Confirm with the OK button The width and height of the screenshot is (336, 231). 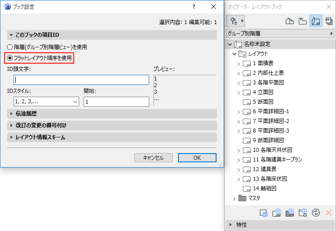click(x=197, y=158)
